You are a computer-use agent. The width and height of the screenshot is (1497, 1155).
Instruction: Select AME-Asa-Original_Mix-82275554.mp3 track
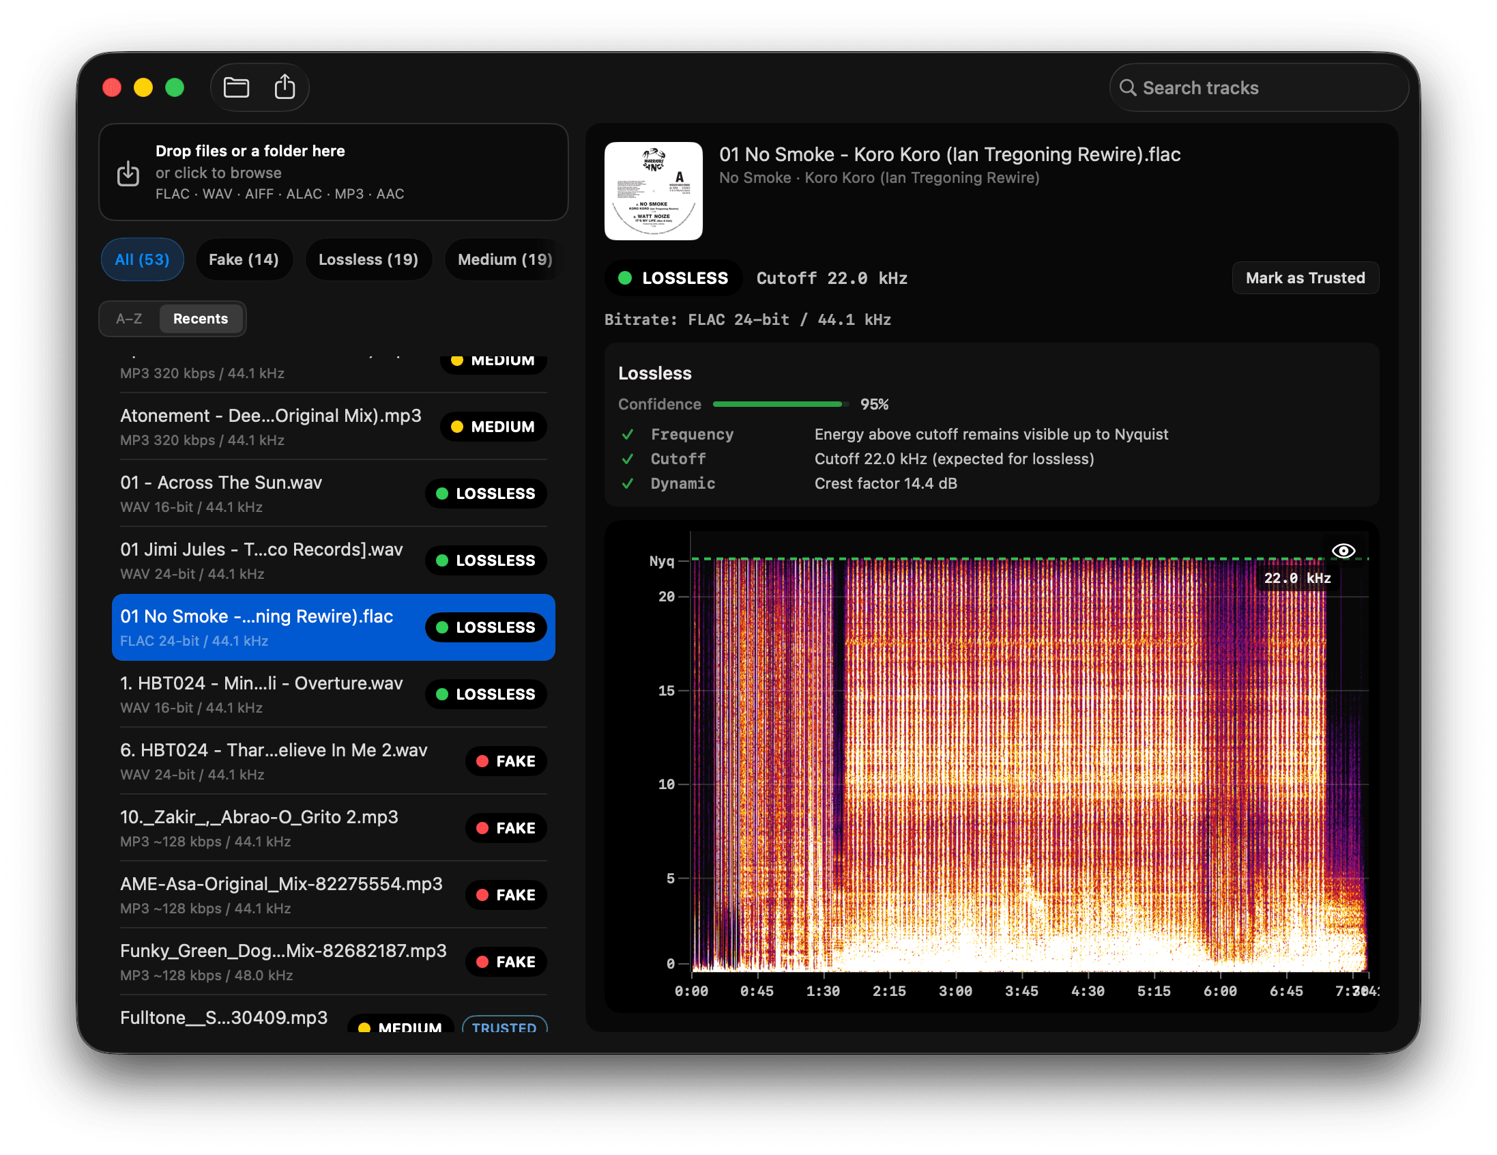coord(333,895)
